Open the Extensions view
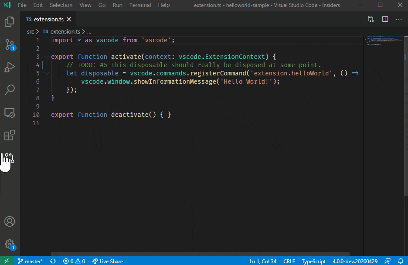Image resolution: width=408 pixels, height=265 pixels. [x=10, y=135]
